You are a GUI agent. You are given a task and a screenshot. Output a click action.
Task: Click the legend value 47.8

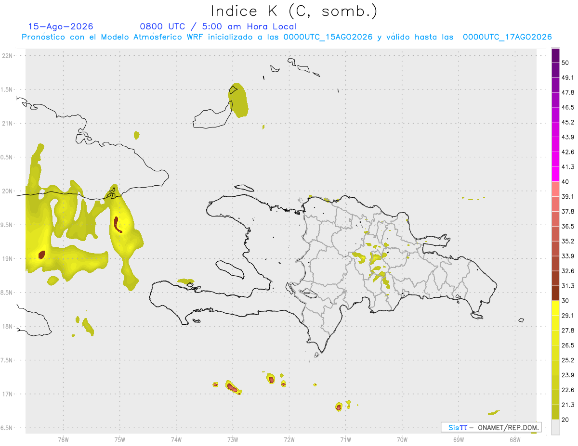click(x=568, y=92)
